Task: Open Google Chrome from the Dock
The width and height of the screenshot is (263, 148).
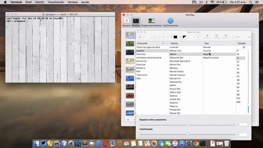Action: coord(196,143)
